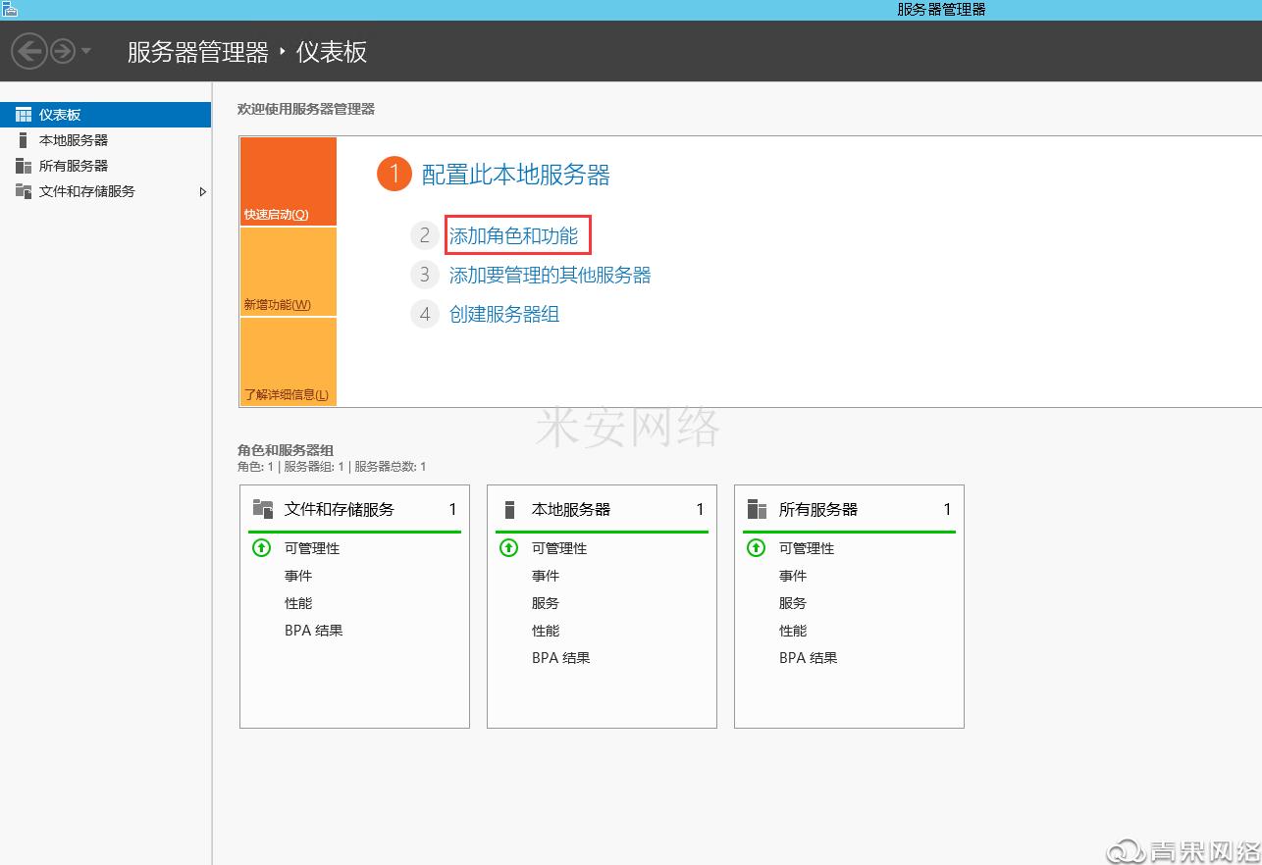
Task: Click the all servers icon in sidebar
Action: (x=24, y=166)
